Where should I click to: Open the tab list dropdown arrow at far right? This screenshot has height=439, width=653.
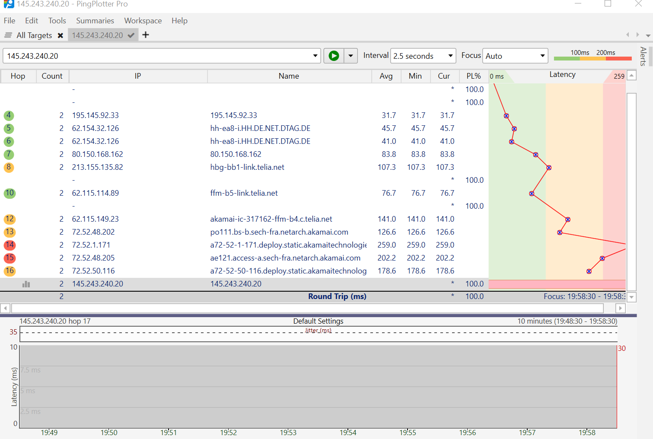648,35
